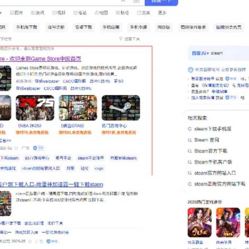Click the camera image-search icon
Viewport: 249px width, 249px height.
coord(136,1)
